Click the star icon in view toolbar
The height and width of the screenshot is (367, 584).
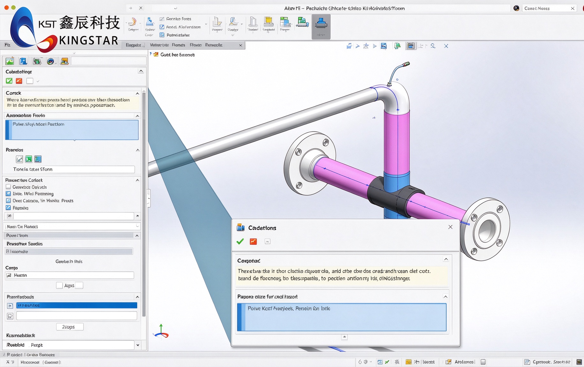click(x=366, y=46)
